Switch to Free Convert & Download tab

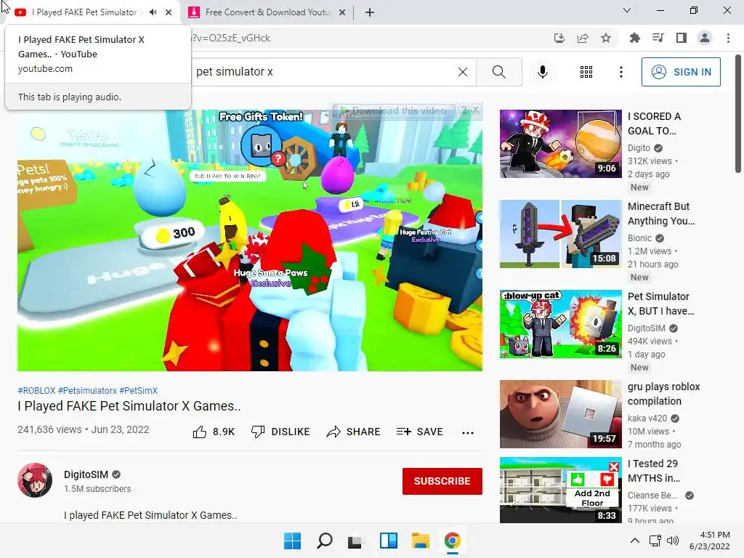tap(267, 12)
